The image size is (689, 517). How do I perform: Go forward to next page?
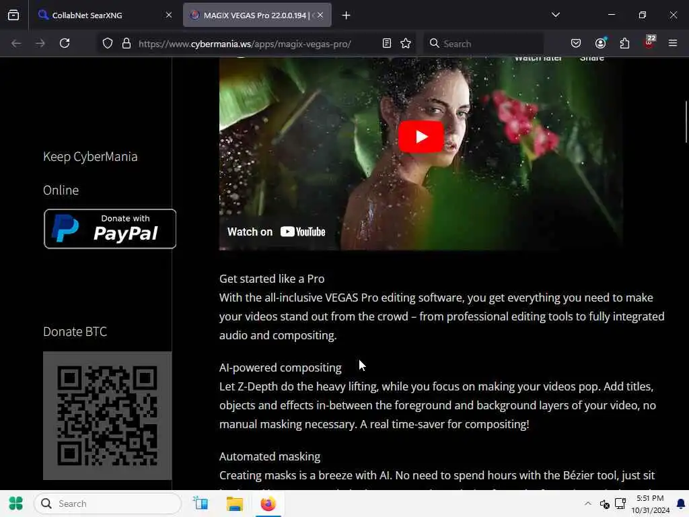coord(40,44)
